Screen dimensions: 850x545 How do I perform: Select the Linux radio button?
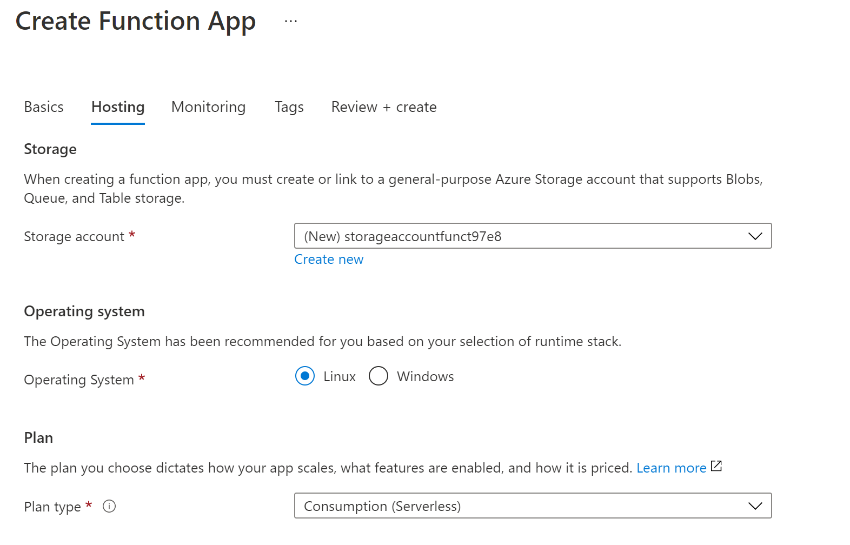point(305,376)
